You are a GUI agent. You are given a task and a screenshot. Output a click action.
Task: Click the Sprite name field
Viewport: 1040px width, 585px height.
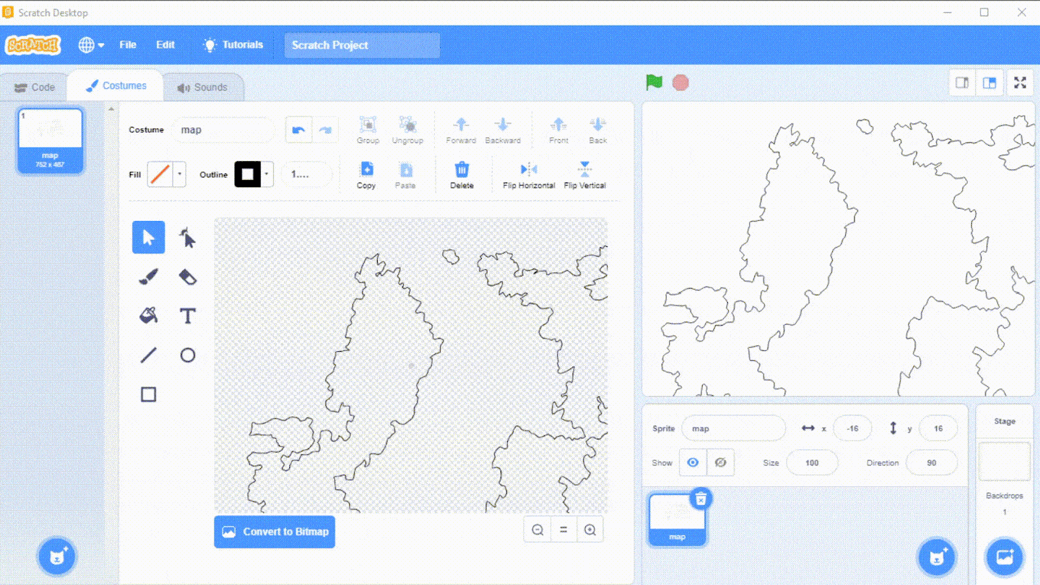point(734,428)
